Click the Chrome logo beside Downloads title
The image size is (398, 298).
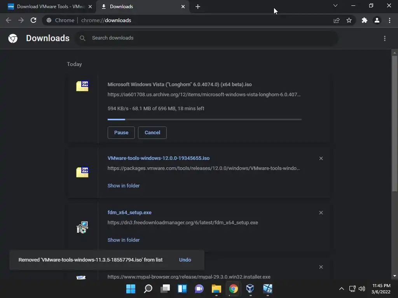[x=13, y=38]
